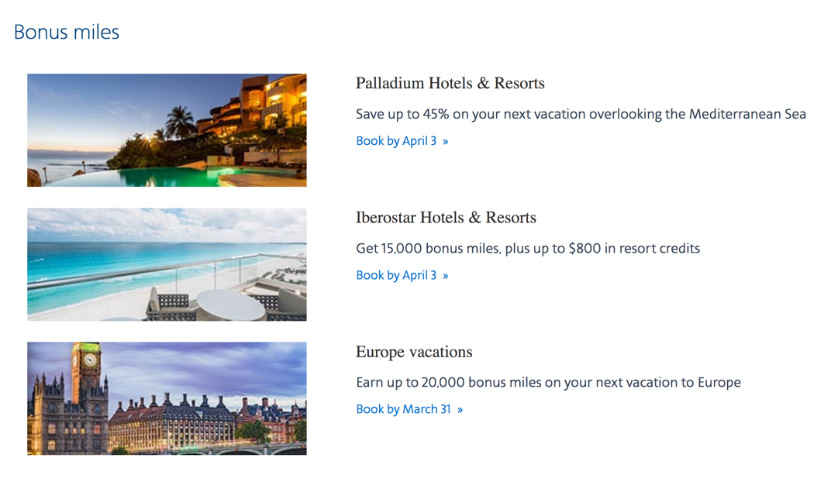Click the double-arrow after Book by March 31
Screen dimensions: 831x482
(x=460, y=410)
